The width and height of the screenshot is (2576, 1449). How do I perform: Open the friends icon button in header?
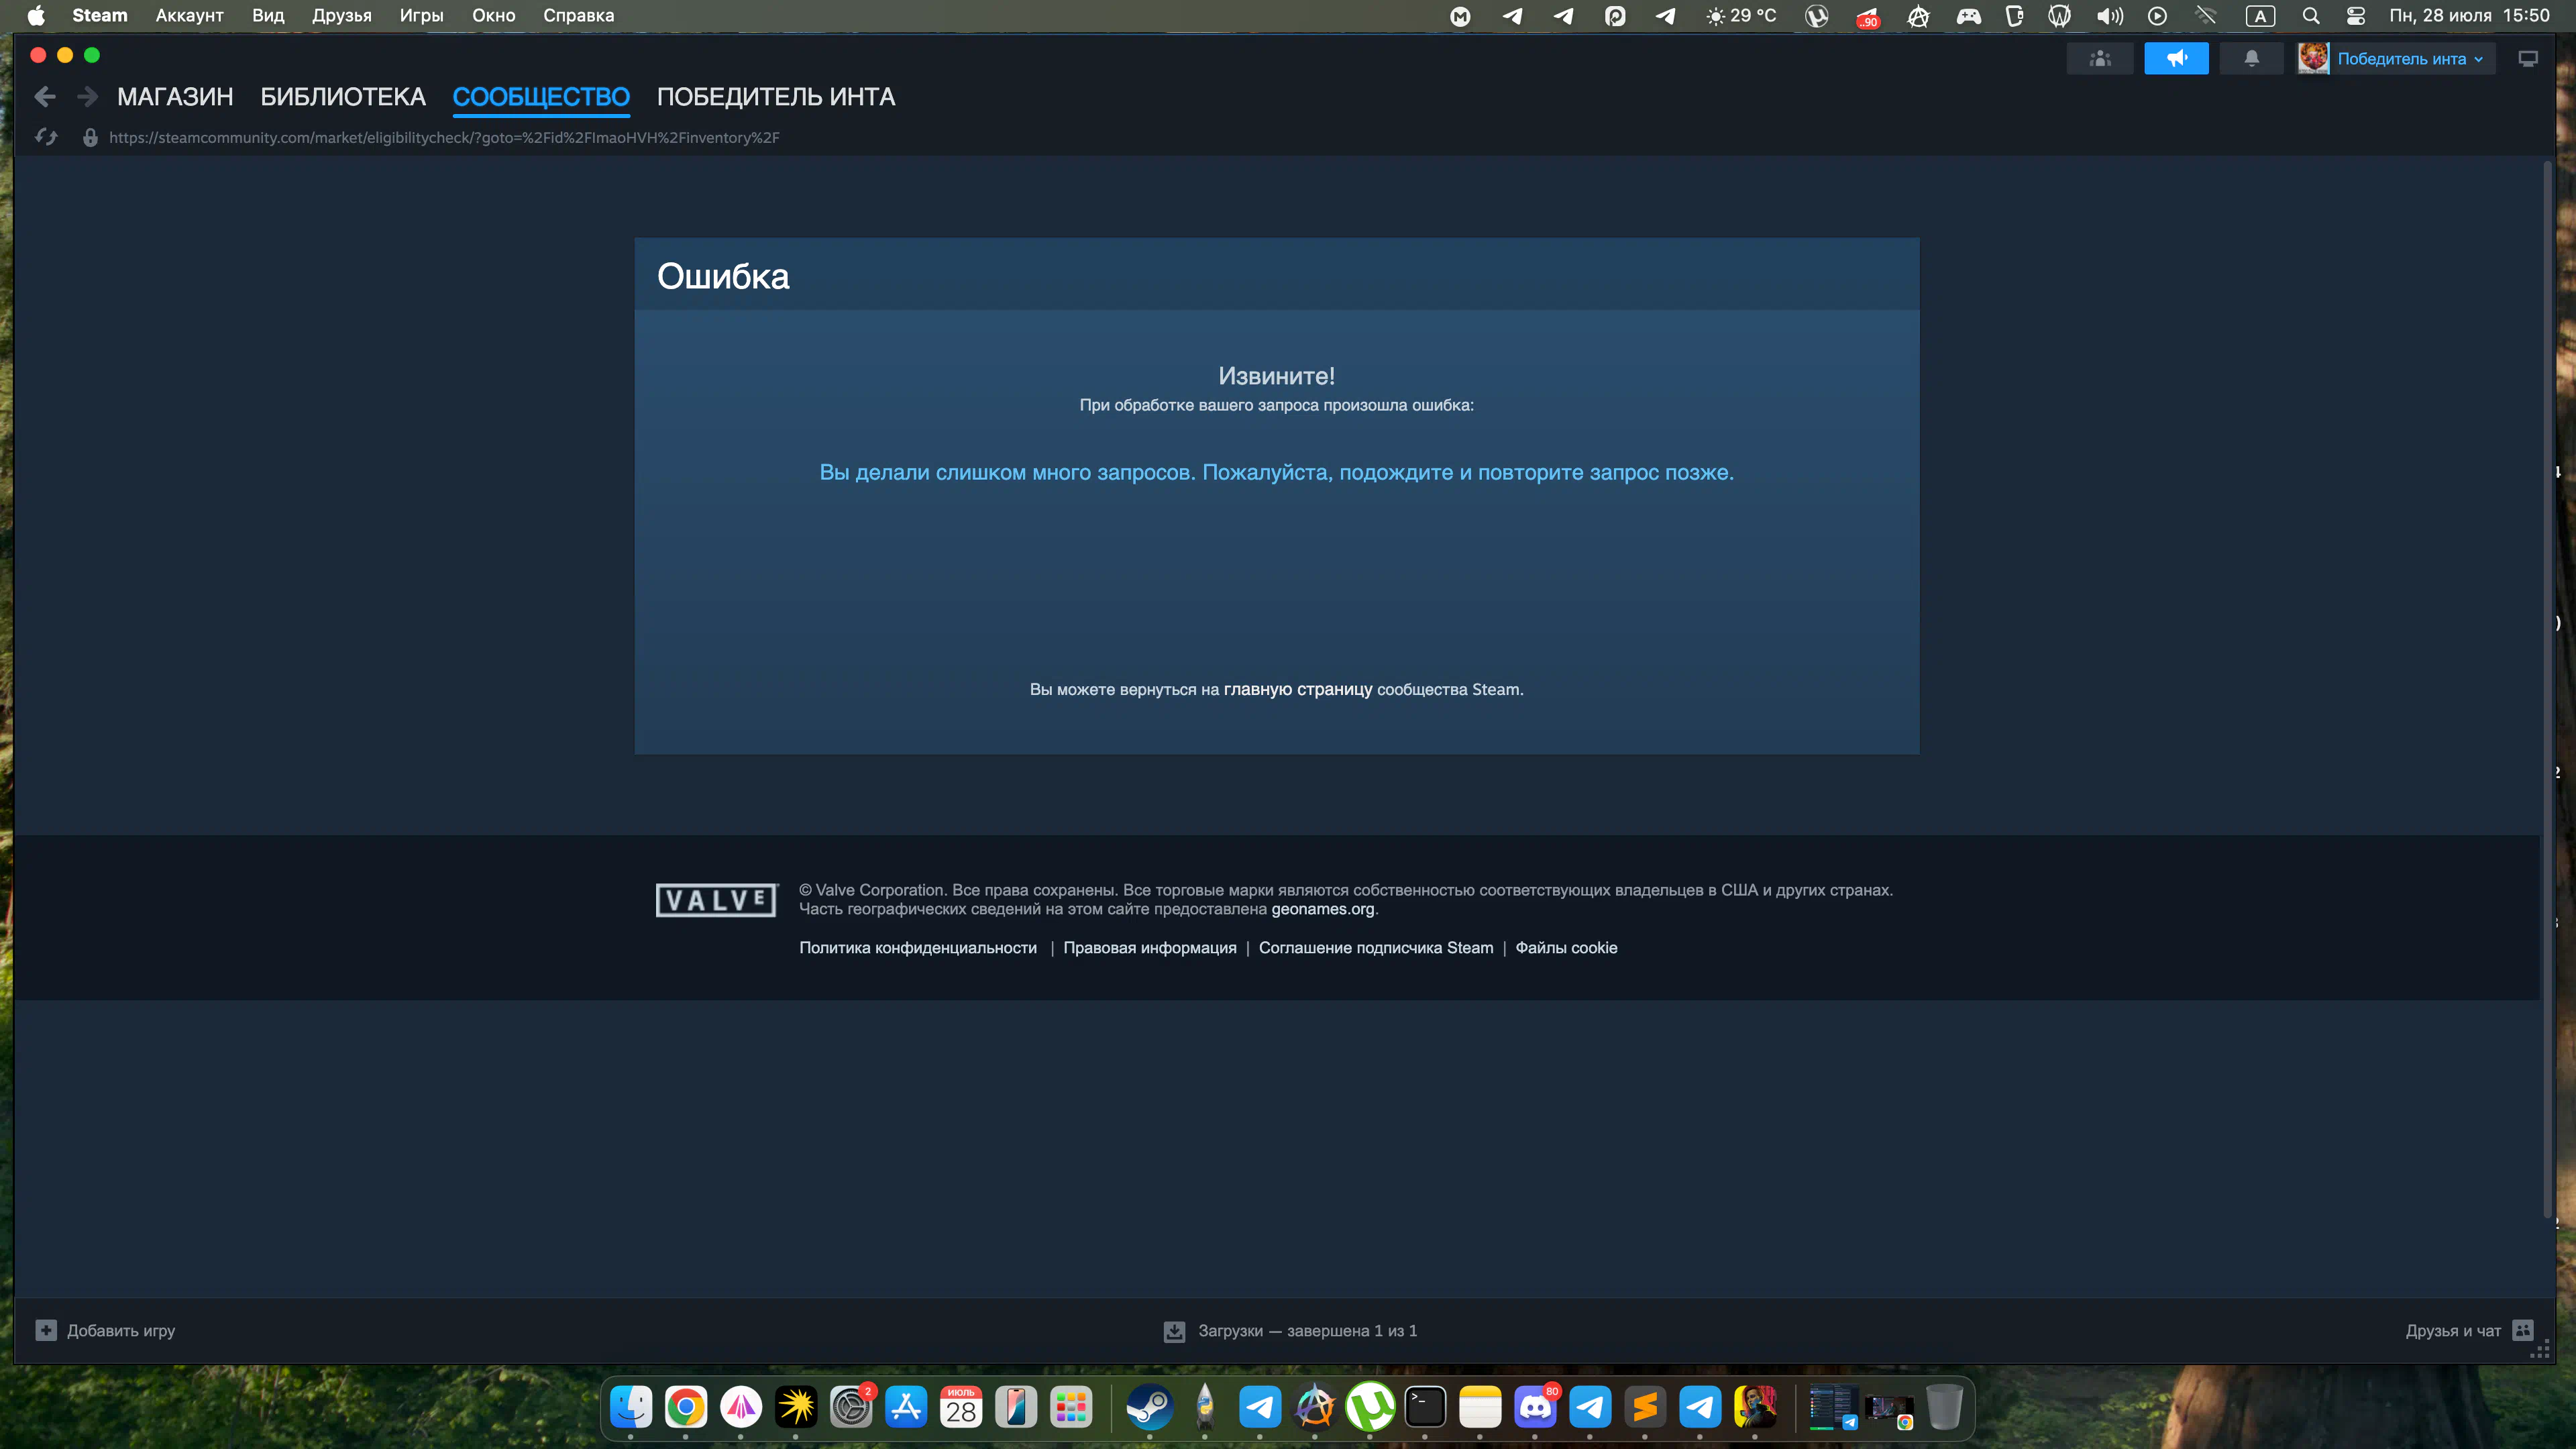click(x=2100, y=59)
